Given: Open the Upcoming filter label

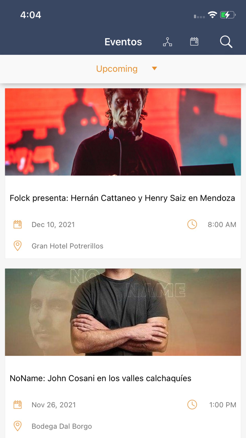Looking at the screenshot, I should pyautogui.click(x=117, y=69).
